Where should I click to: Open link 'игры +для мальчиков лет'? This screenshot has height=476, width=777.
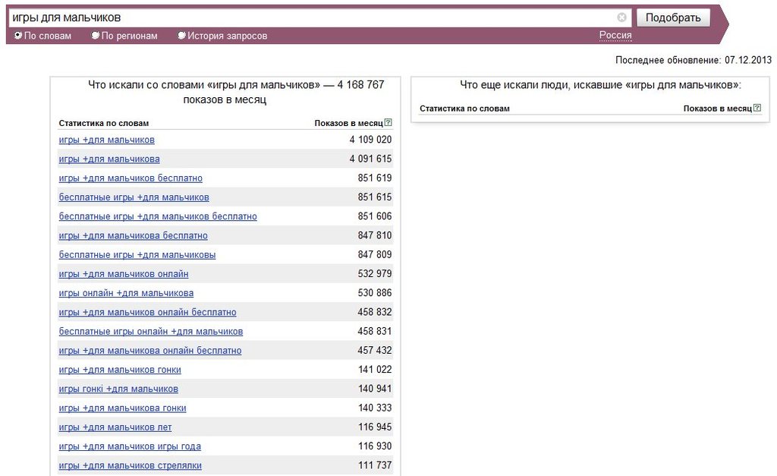point(115,427)
